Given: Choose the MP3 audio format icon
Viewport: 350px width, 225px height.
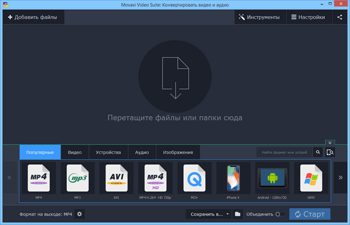Looking at the screenshot, I should pos(77,178).
